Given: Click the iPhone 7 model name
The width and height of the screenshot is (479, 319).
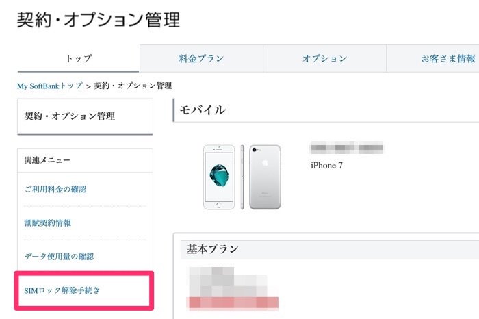Looking at the screenshot, I should [326, 165].
